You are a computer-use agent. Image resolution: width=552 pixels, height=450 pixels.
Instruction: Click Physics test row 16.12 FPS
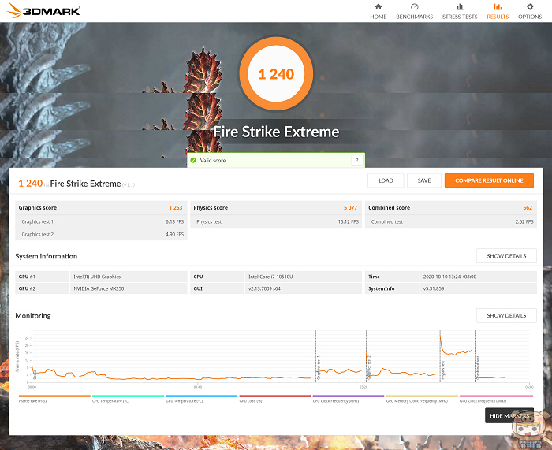[276, 221]
